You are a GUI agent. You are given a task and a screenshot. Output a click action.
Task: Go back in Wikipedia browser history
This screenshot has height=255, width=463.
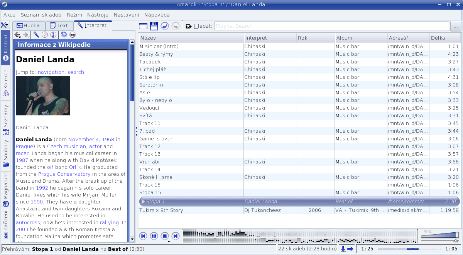17,35
